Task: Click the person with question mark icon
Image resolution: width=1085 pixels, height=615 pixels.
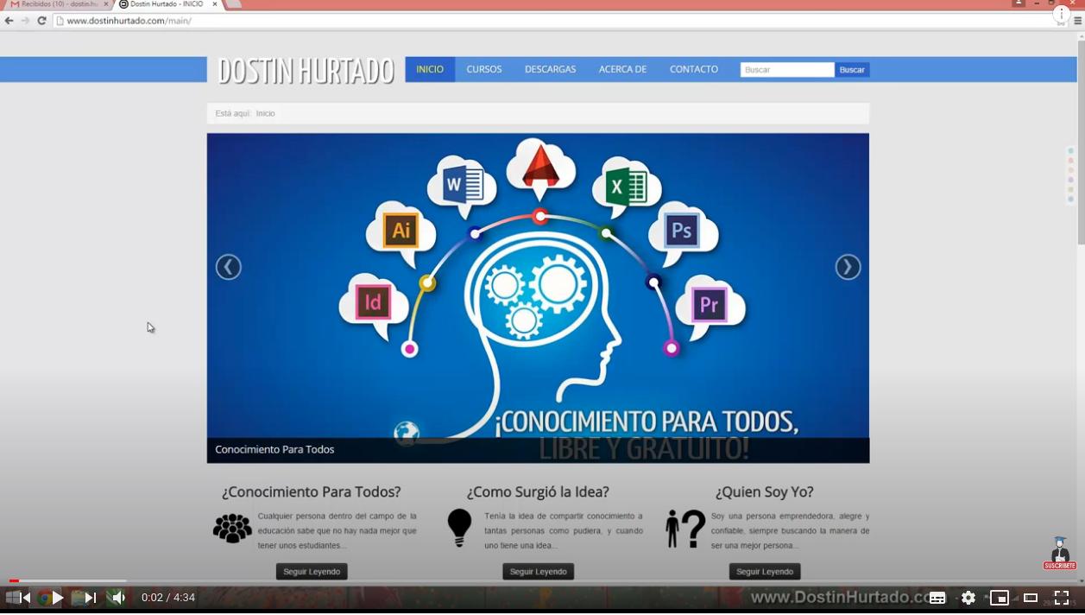Action: (685, 528)
